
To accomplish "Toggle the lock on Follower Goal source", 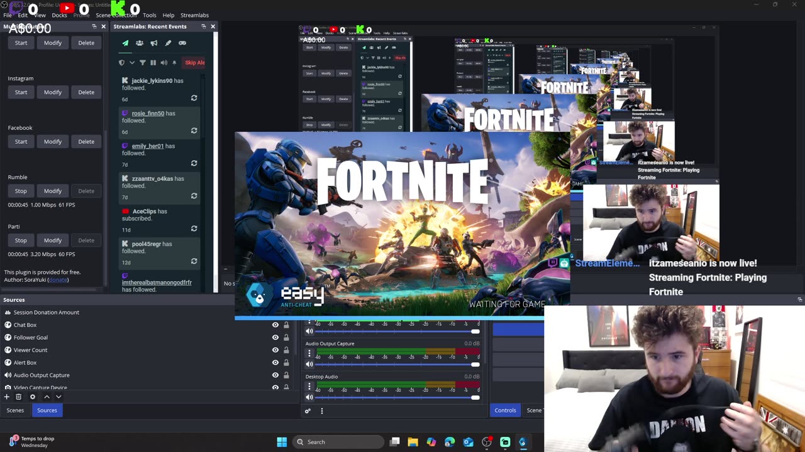I will 286,337.
